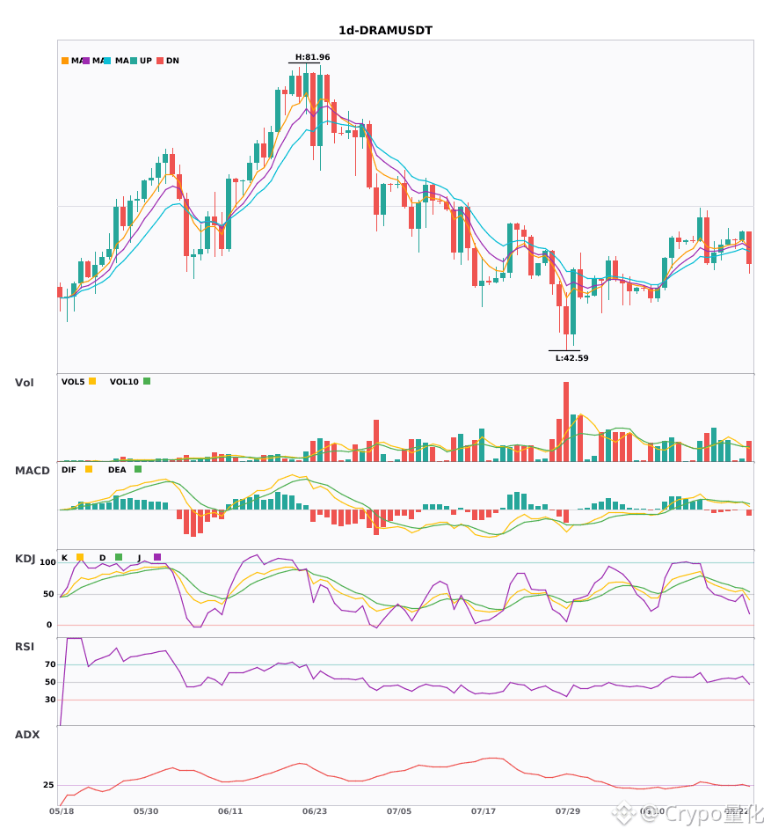Click the 07/29 date label
Image resolution: width=771 pixels, height=836 pixels.
(x=568, y=811)
